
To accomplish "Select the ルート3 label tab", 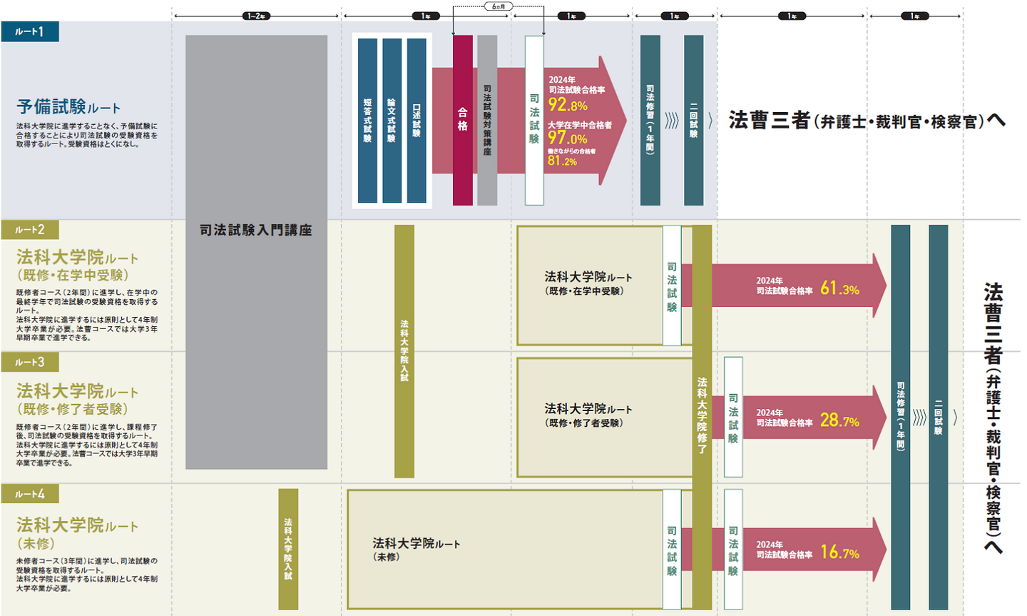I will (30, 362).
